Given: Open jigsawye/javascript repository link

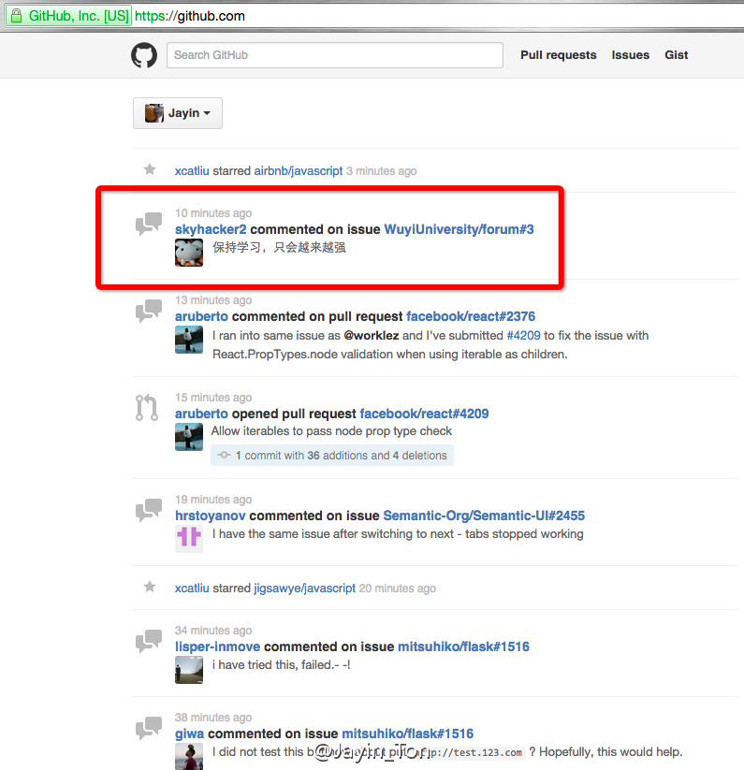Looking at the screenshot, I should [x=304, y=588].
